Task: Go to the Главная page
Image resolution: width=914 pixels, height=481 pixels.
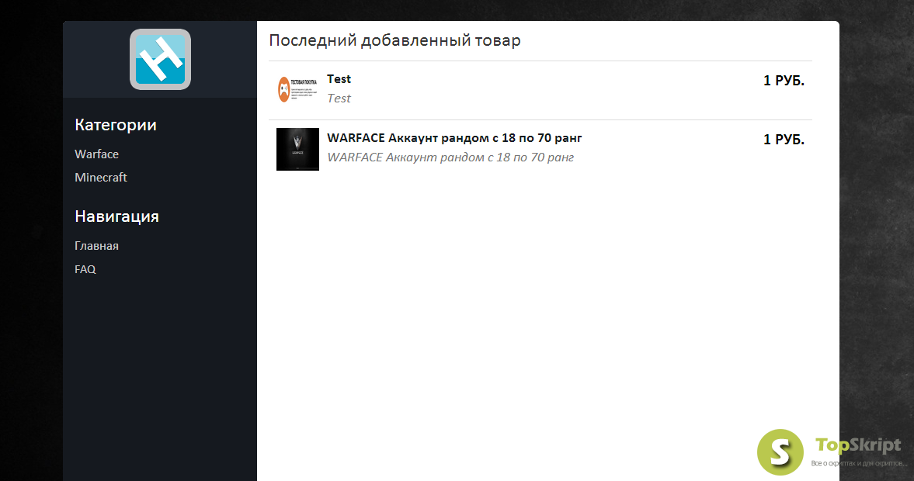Action: (97, 246)
